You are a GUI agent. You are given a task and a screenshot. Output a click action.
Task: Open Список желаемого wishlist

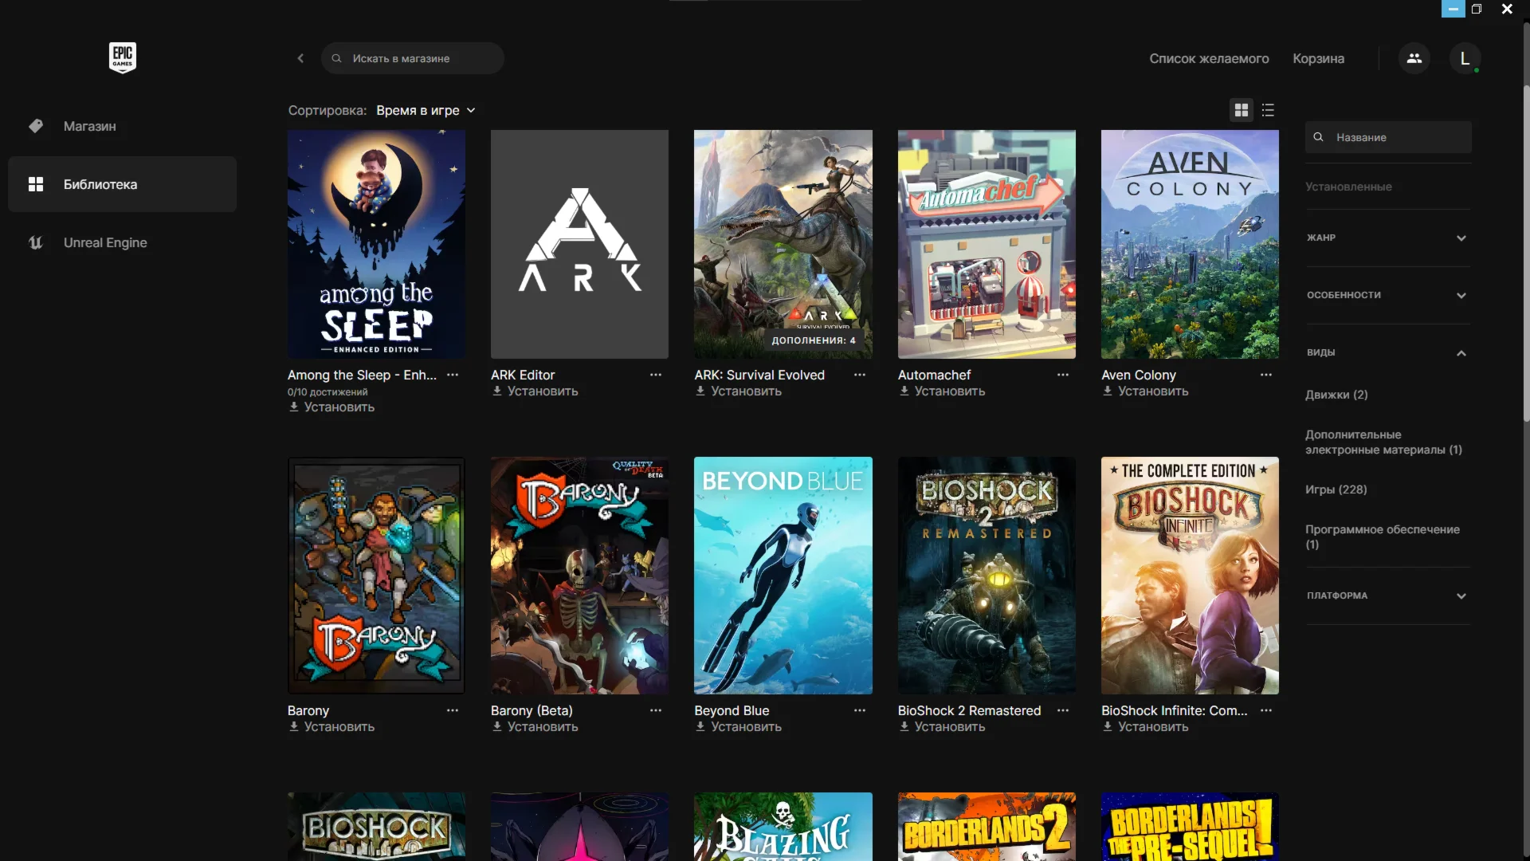[x=1208, y=58]
